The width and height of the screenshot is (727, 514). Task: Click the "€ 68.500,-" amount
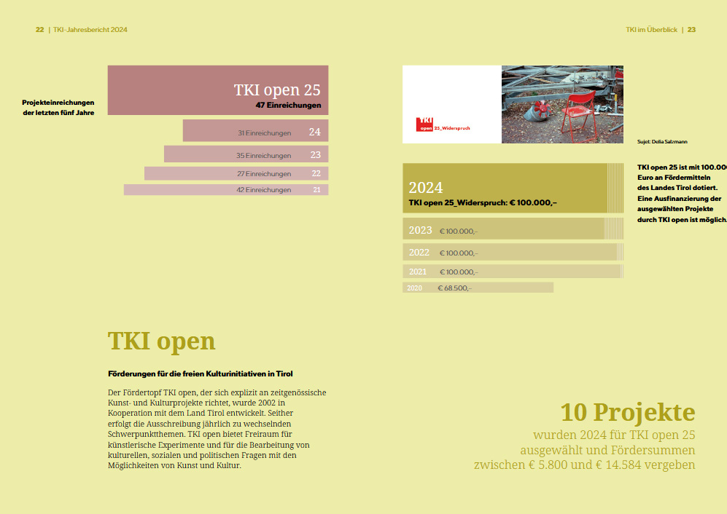454,288
